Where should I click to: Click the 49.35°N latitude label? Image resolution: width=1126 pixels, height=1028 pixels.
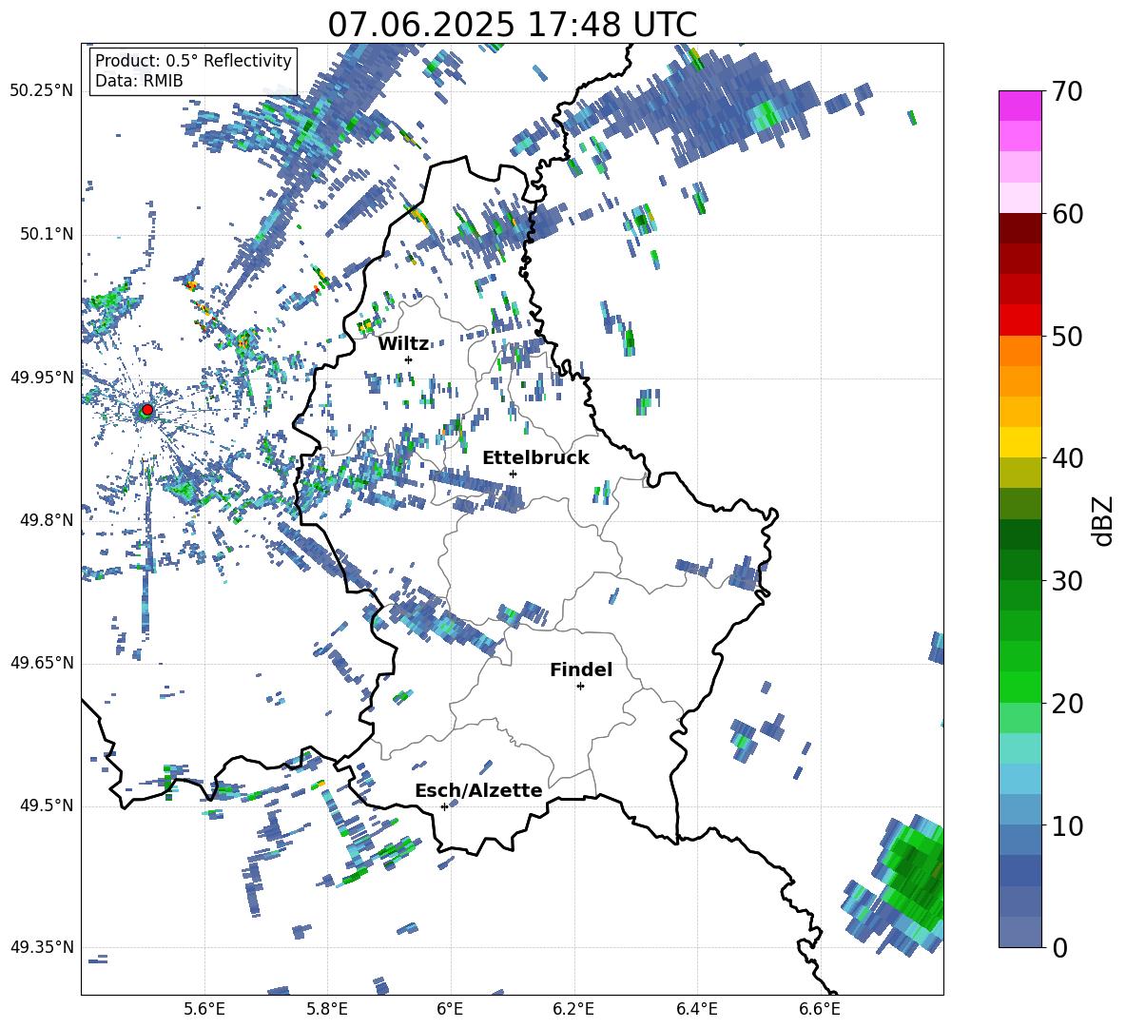point(42,947)
